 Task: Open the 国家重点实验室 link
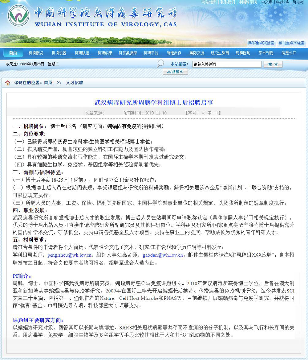coord(261,43)
